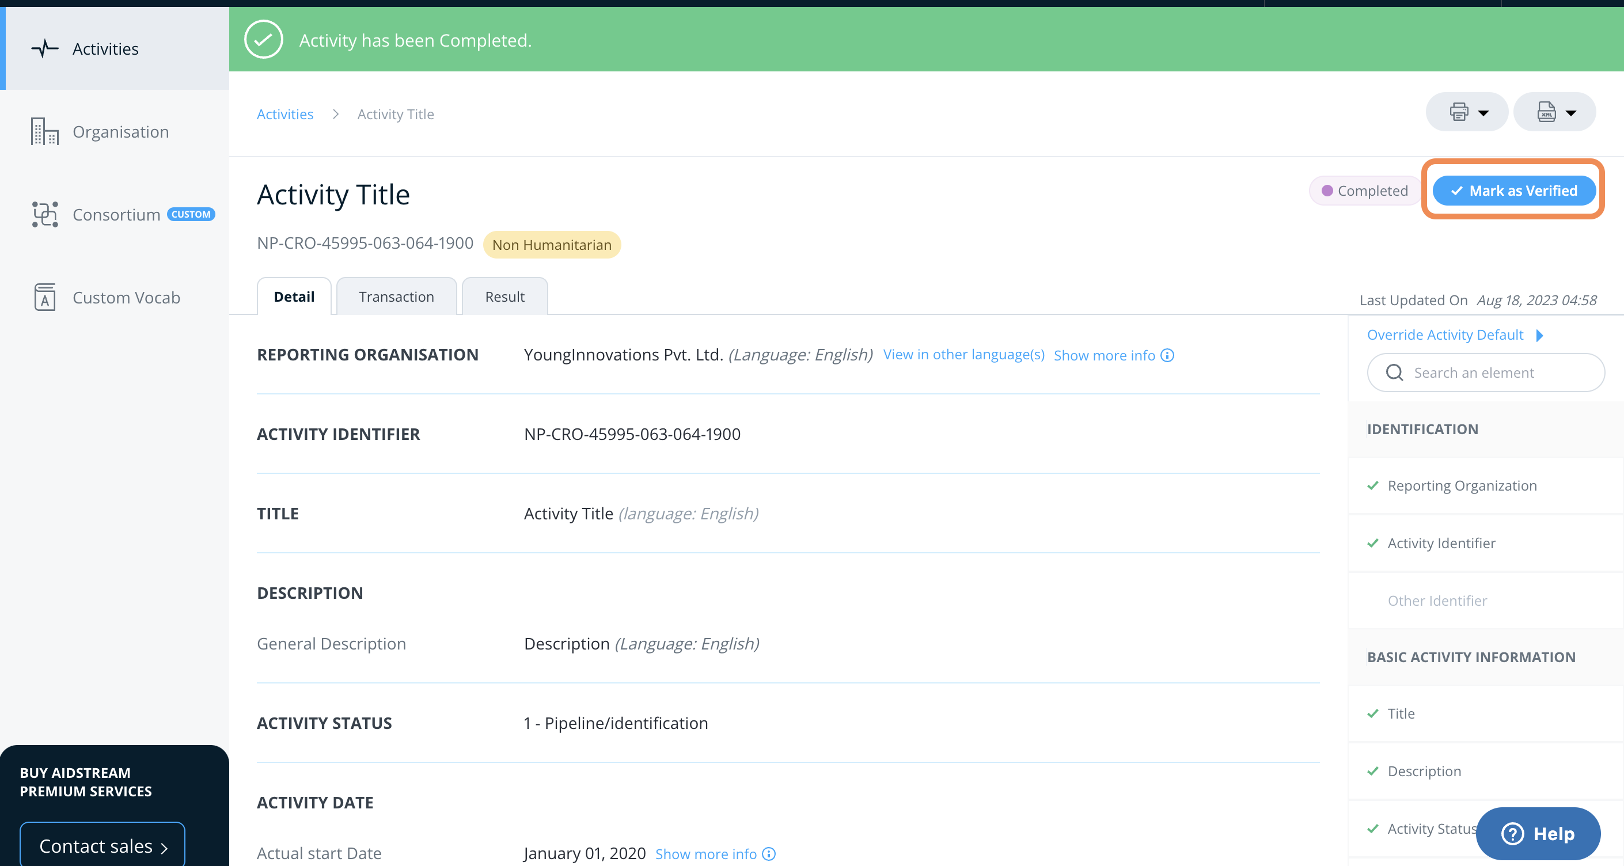Click the Search an element field
The image size is (1624, 866).
pos(1485,373)
